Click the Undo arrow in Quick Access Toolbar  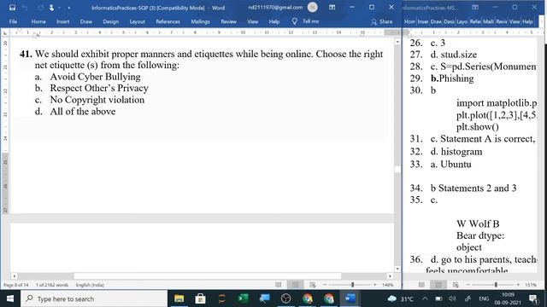click(25, 8)
